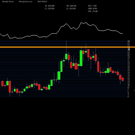Click the "Monthly Charts" title text

pyautogui.click(x=8, y=2)
